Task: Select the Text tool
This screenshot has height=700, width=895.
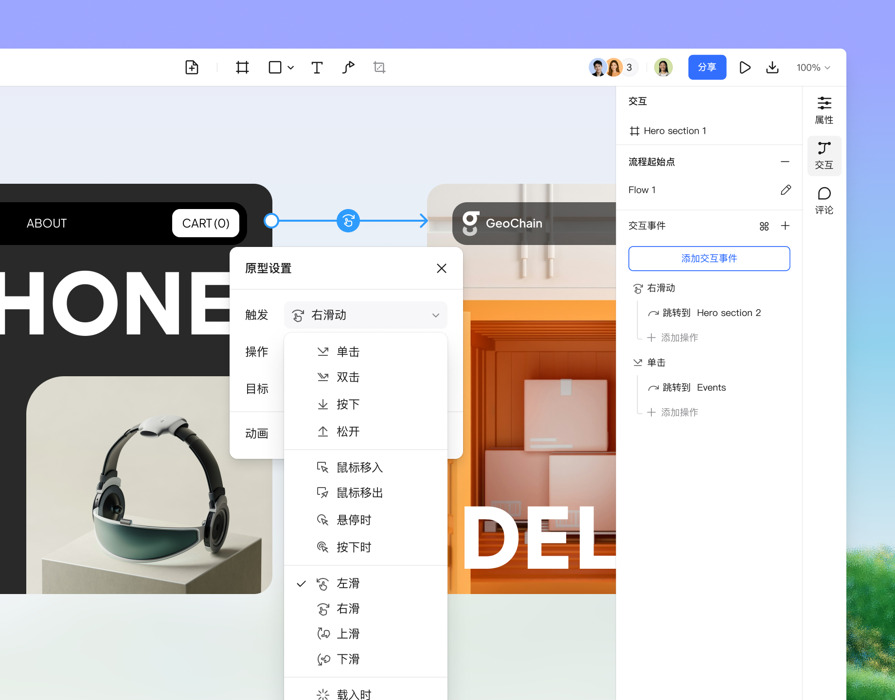Action: [317, 67]
